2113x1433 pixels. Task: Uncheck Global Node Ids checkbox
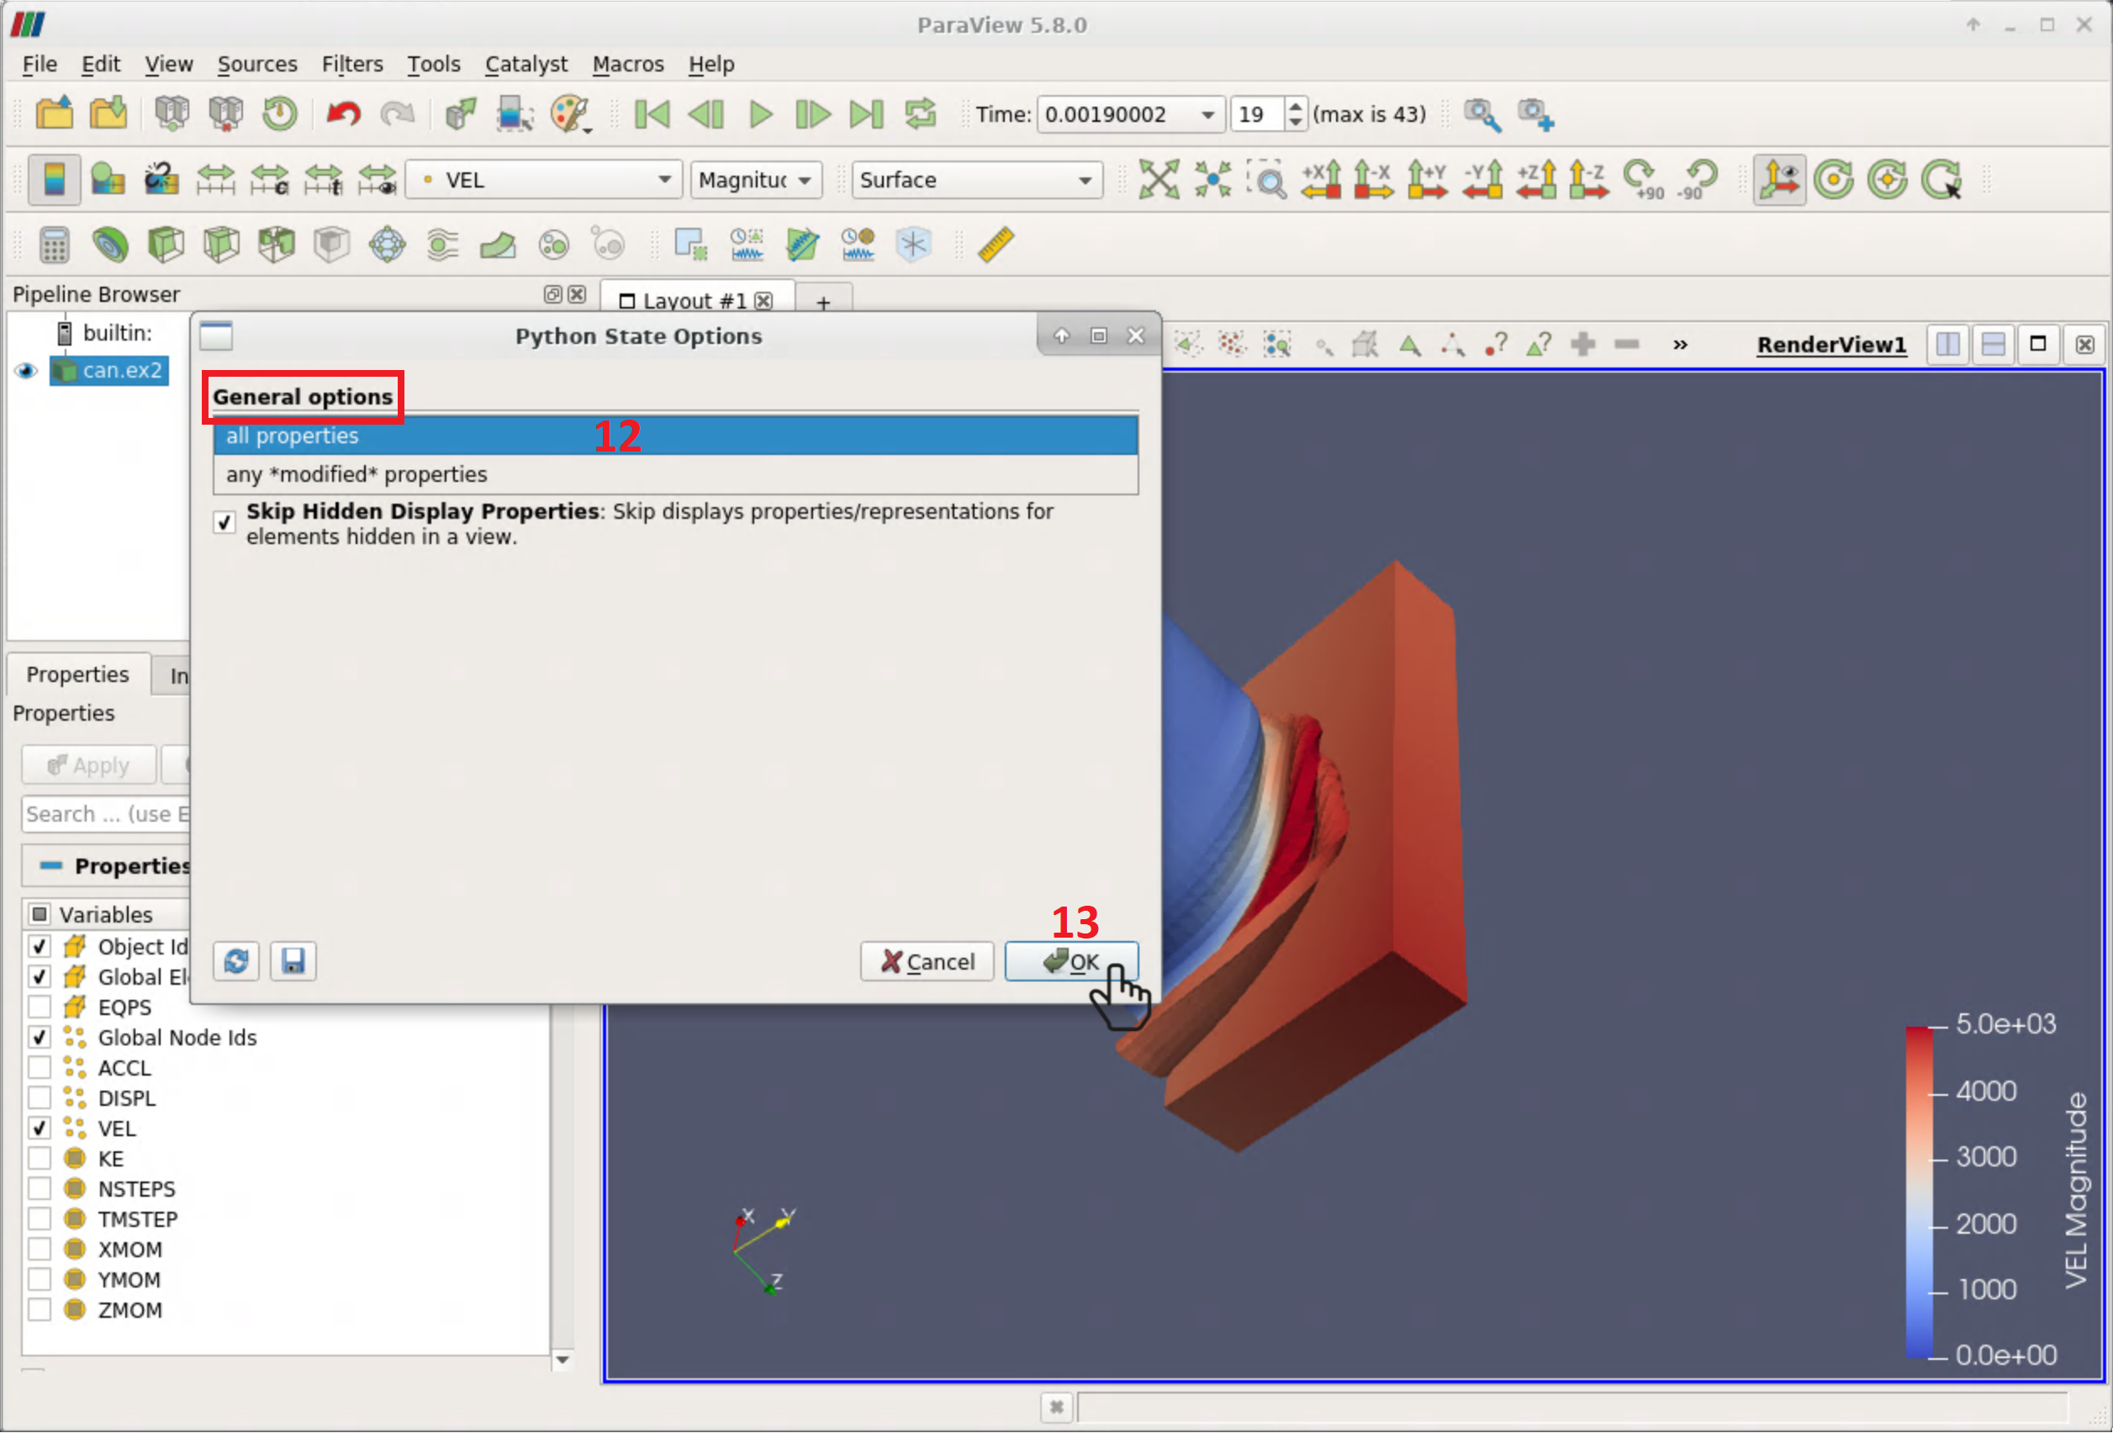click(39, 1038)
